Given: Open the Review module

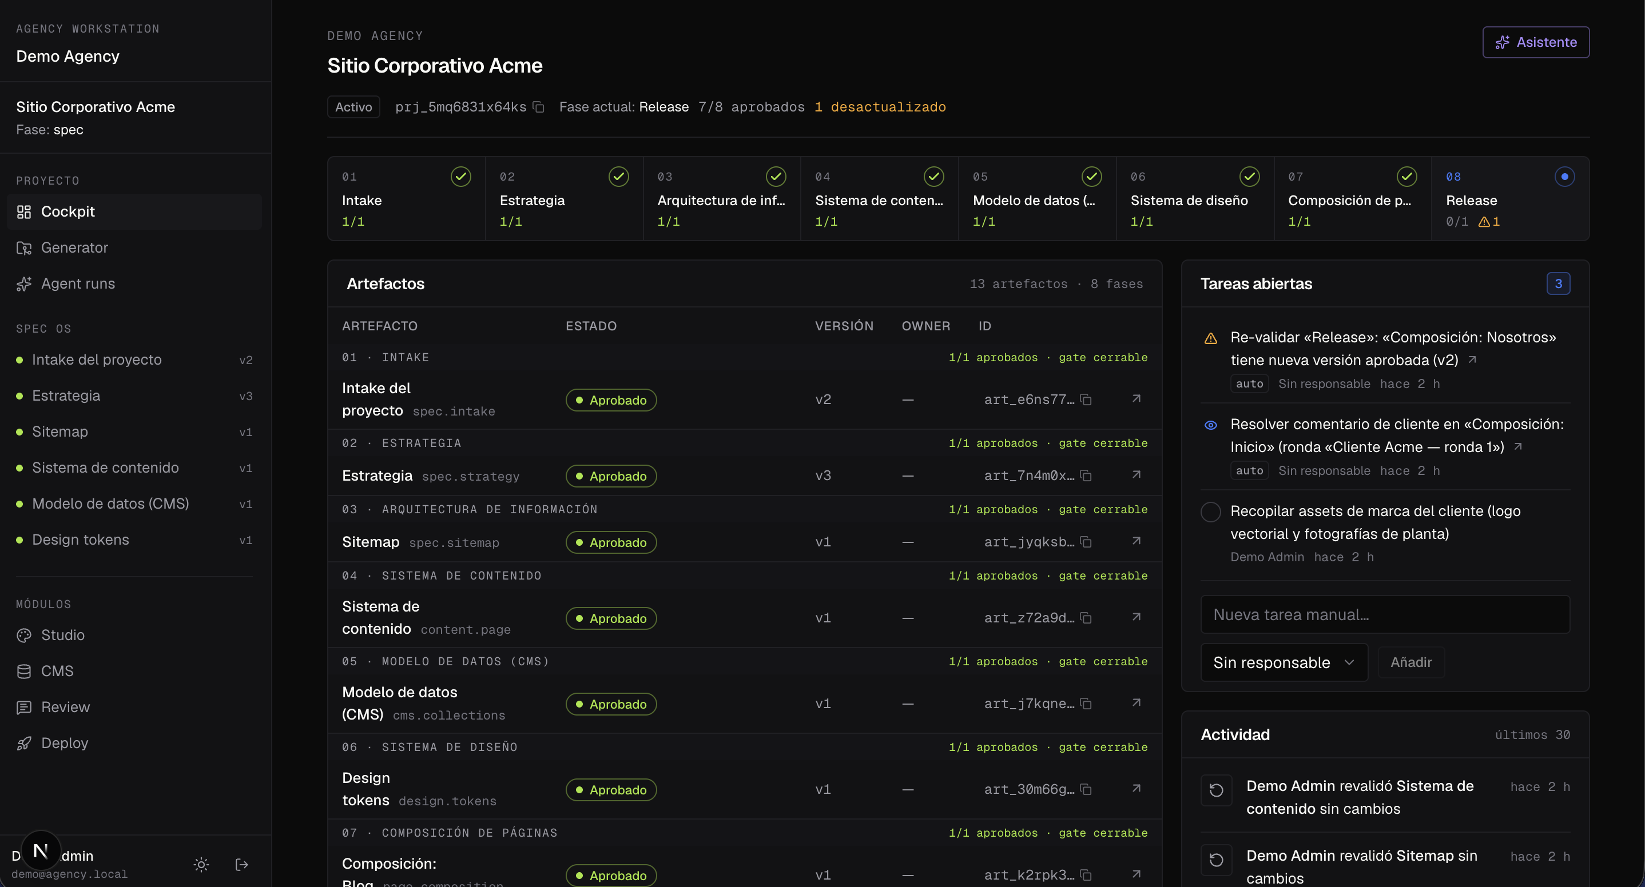Looking at the screenshot, I should (135, 707).
